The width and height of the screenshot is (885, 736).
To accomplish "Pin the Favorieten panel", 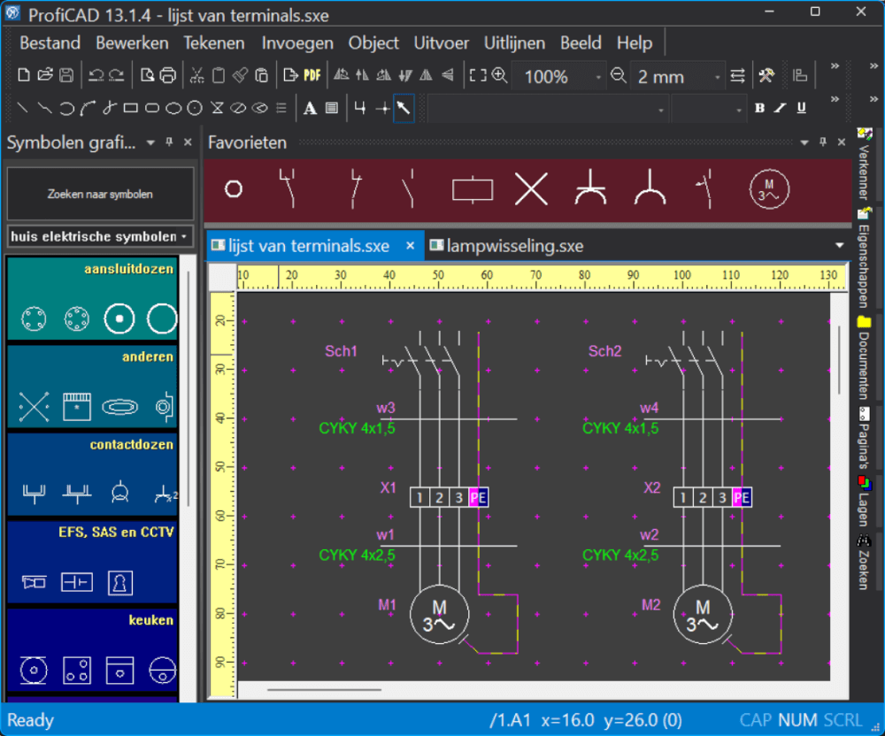I will pyautogui.click(x=823, y=142).
